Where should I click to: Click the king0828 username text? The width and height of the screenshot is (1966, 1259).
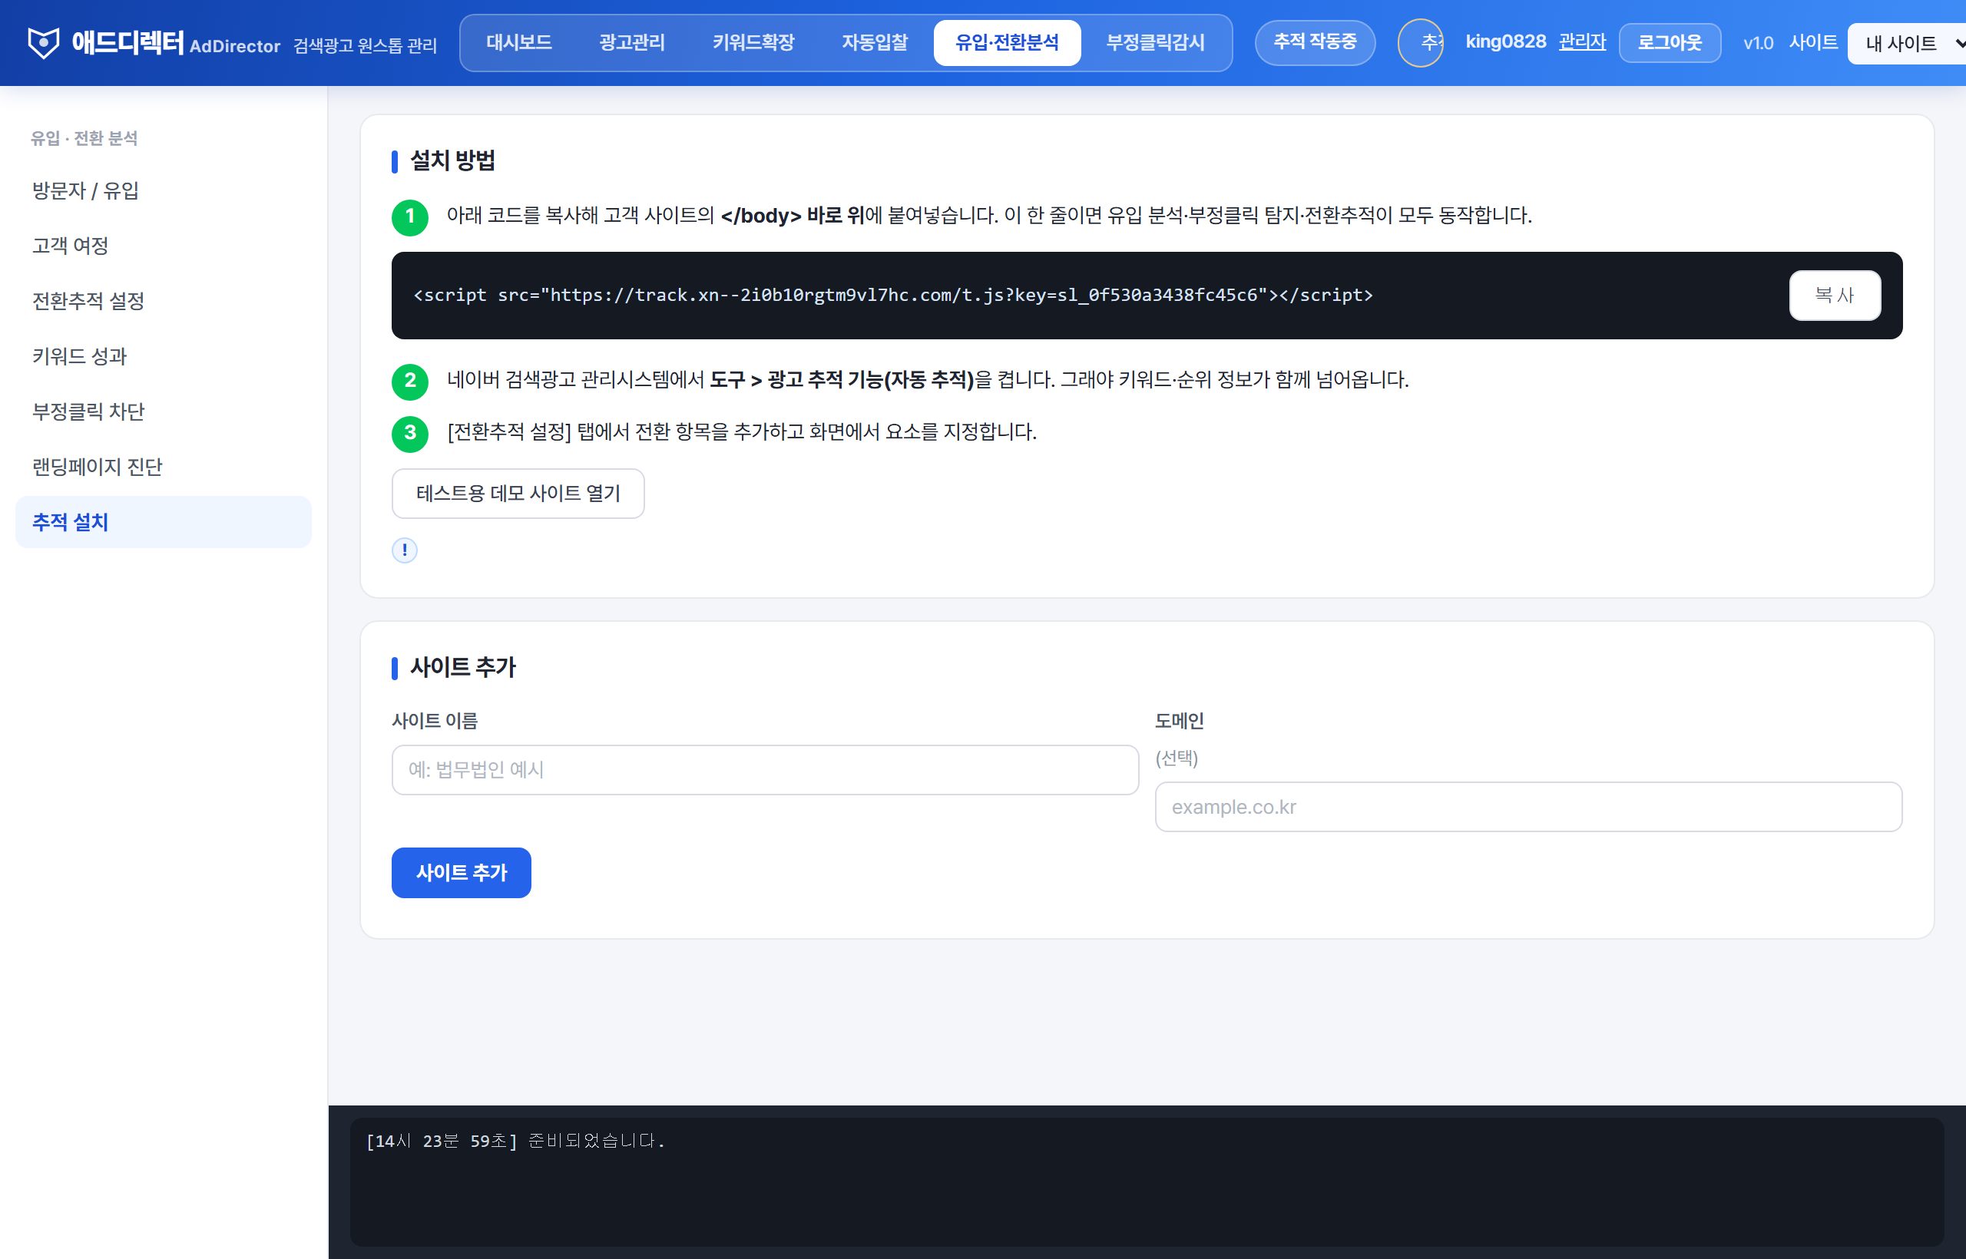tap(1505, 41)
